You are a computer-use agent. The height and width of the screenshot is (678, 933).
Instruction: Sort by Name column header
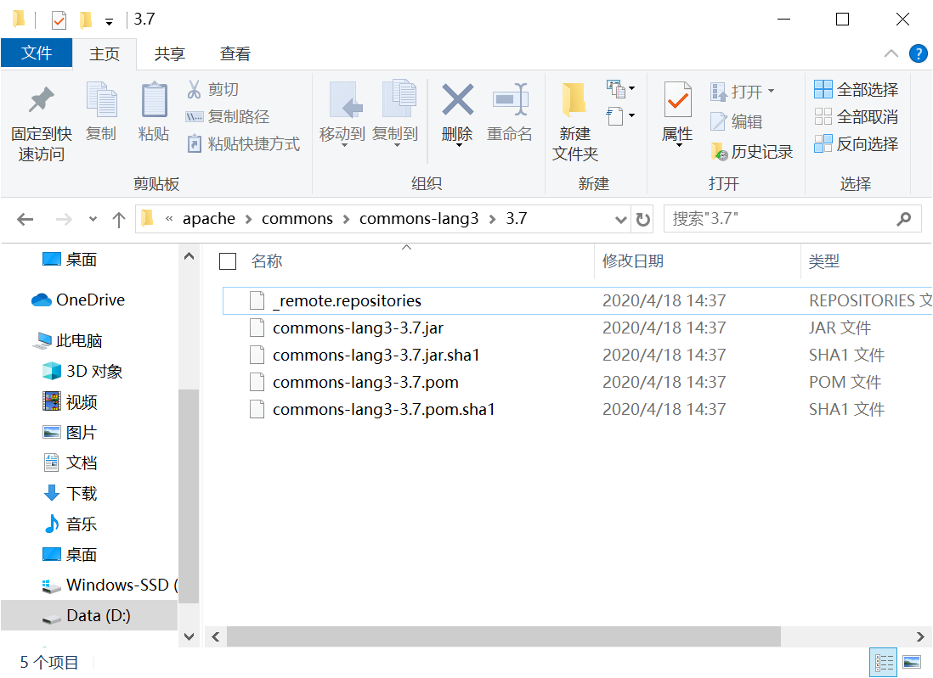tap(267, 261)
